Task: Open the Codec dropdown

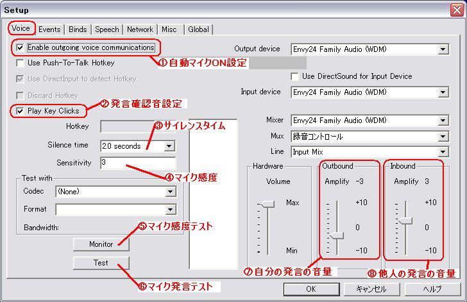Action: tap(170, 192)
